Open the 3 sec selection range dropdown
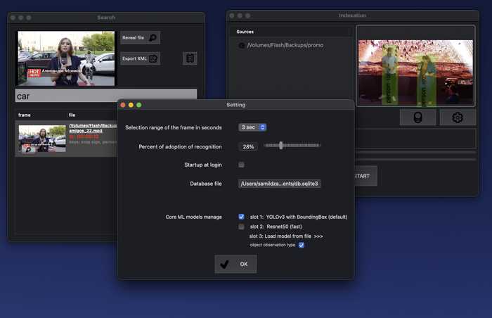Image resolution: width=492 pixels, height=318 pixels. [252, 127]
